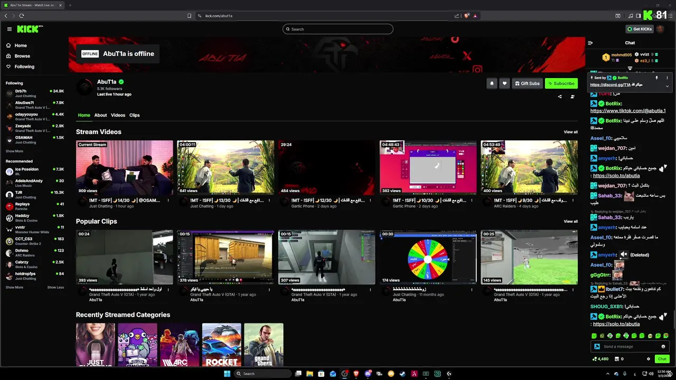This screenshot has height=380, width=676.
Task: Switch to the About tab
Action: pyautogui.click(x=100, y=115)
